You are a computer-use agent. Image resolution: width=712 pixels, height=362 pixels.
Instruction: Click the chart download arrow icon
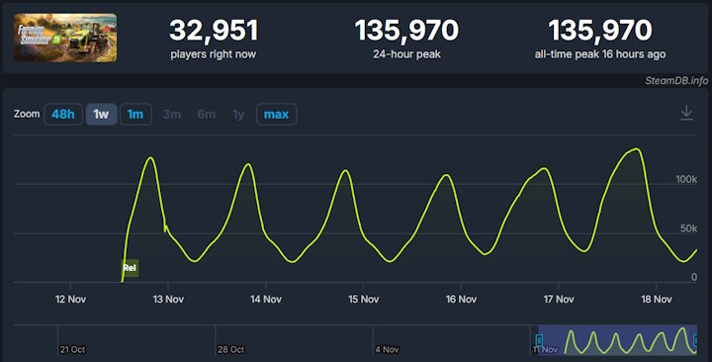[686, 113]
